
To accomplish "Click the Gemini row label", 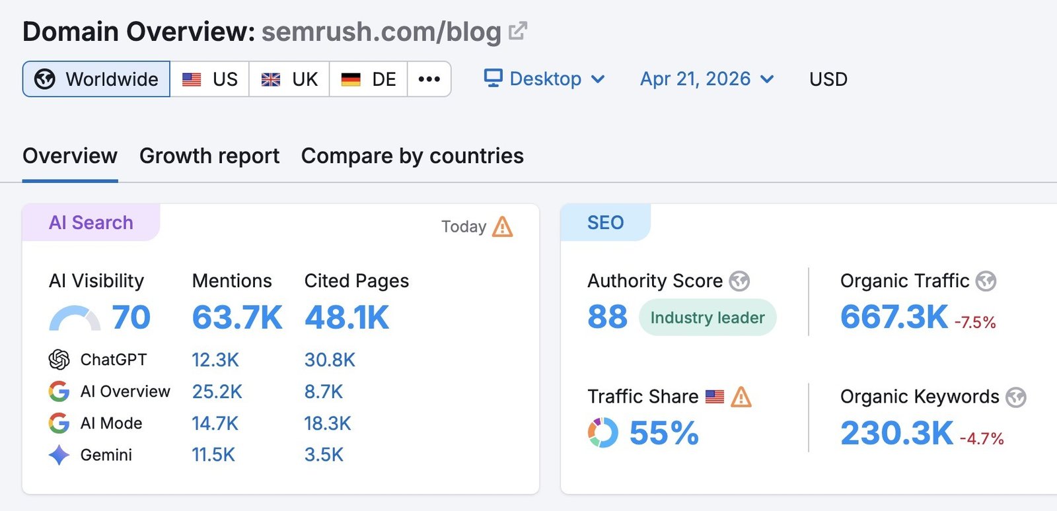I will point(106,455).
